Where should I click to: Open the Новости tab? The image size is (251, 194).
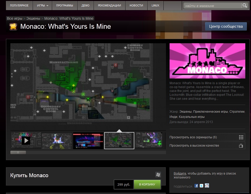tap(136, 5)
